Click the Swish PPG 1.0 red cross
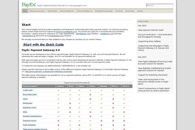 point(113,99)
